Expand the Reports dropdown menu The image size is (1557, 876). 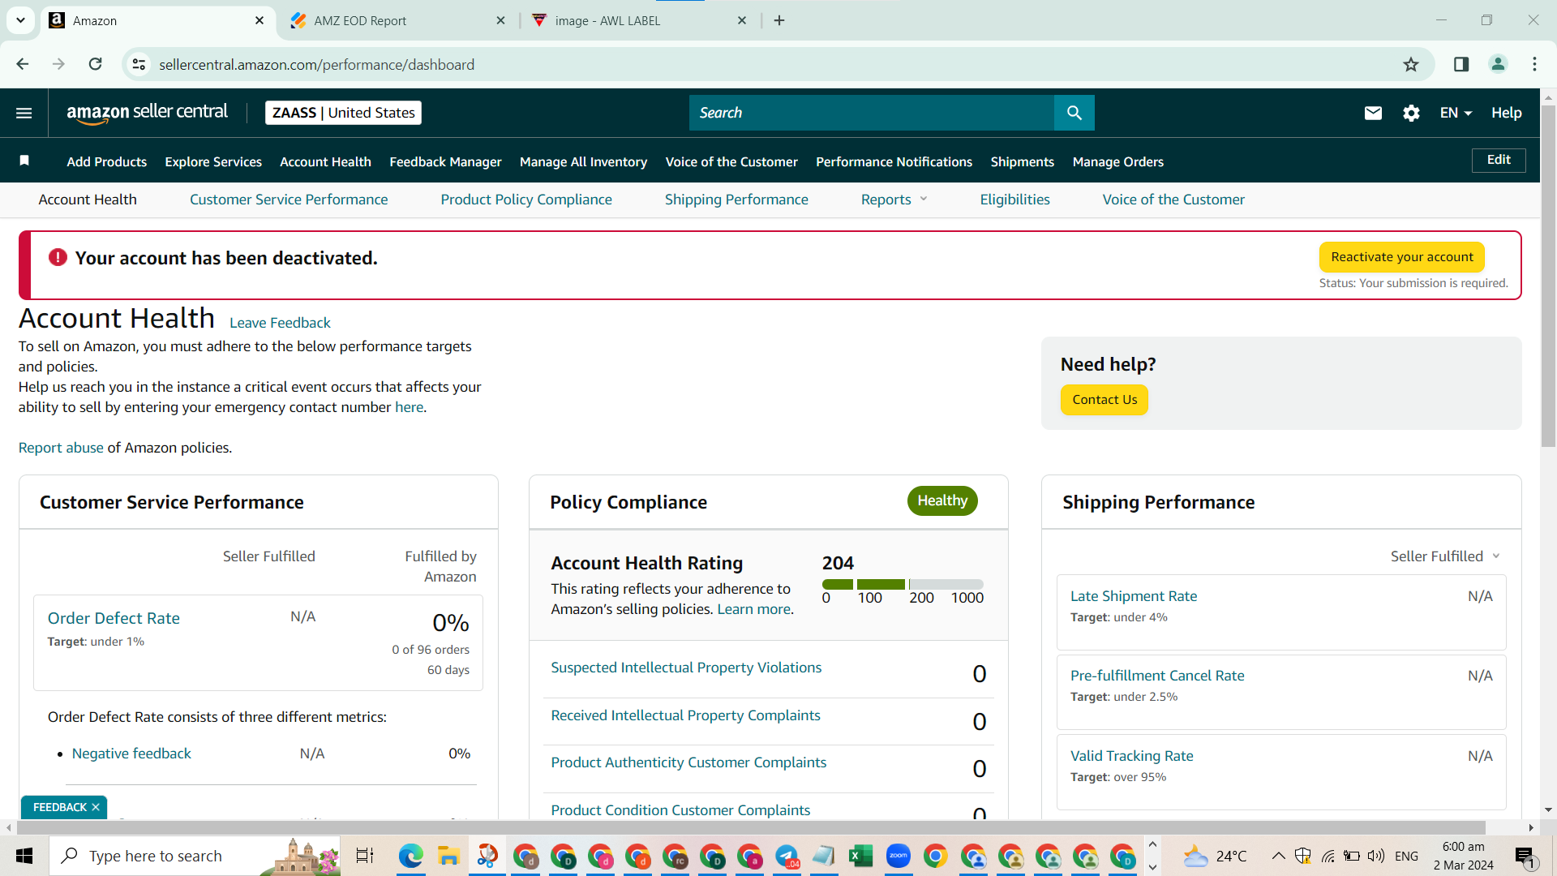[894, 200]
